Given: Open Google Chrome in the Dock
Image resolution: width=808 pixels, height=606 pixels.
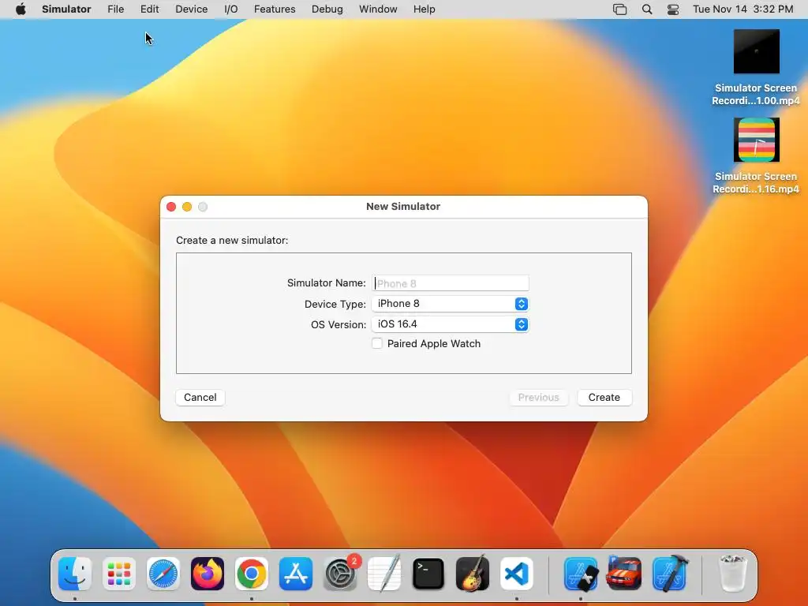Looking at the screenshot, I should click(x=252, y=574).
